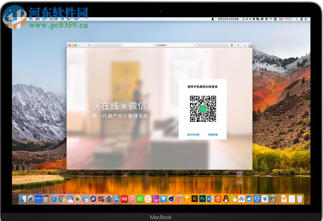Open the 历史记录 menu

click(x=53, y=19)
